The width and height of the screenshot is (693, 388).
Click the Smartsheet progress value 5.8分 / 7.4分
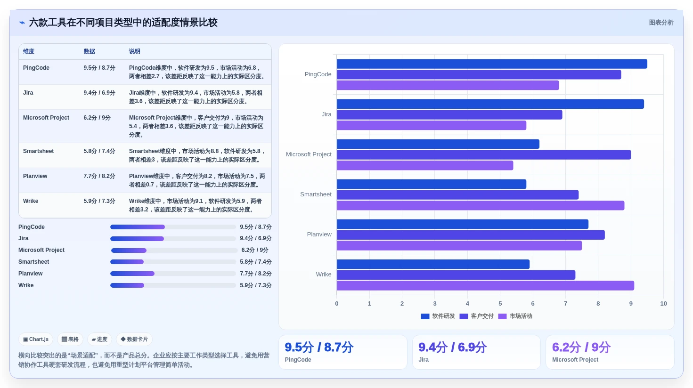pyautogui.click(x=256, y=262)
